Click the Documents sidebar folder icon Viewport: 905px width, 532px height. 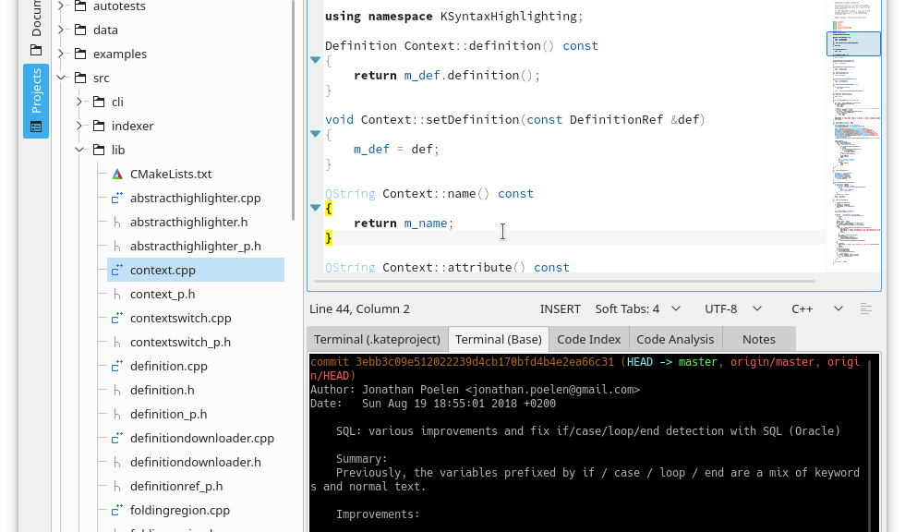(x=36, y=50)
